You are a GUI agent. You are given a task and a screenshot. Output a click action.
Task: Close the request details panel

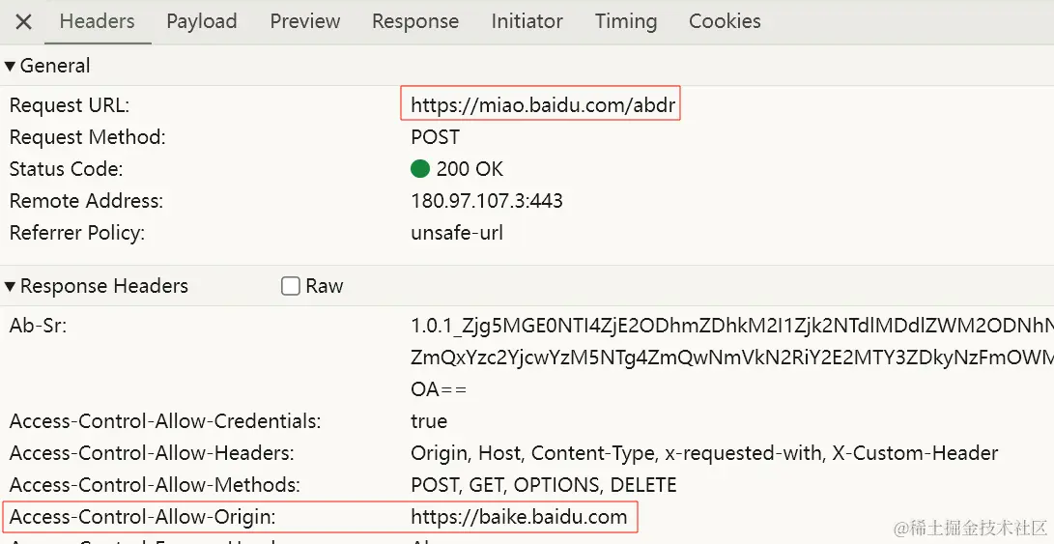point(23,22)
